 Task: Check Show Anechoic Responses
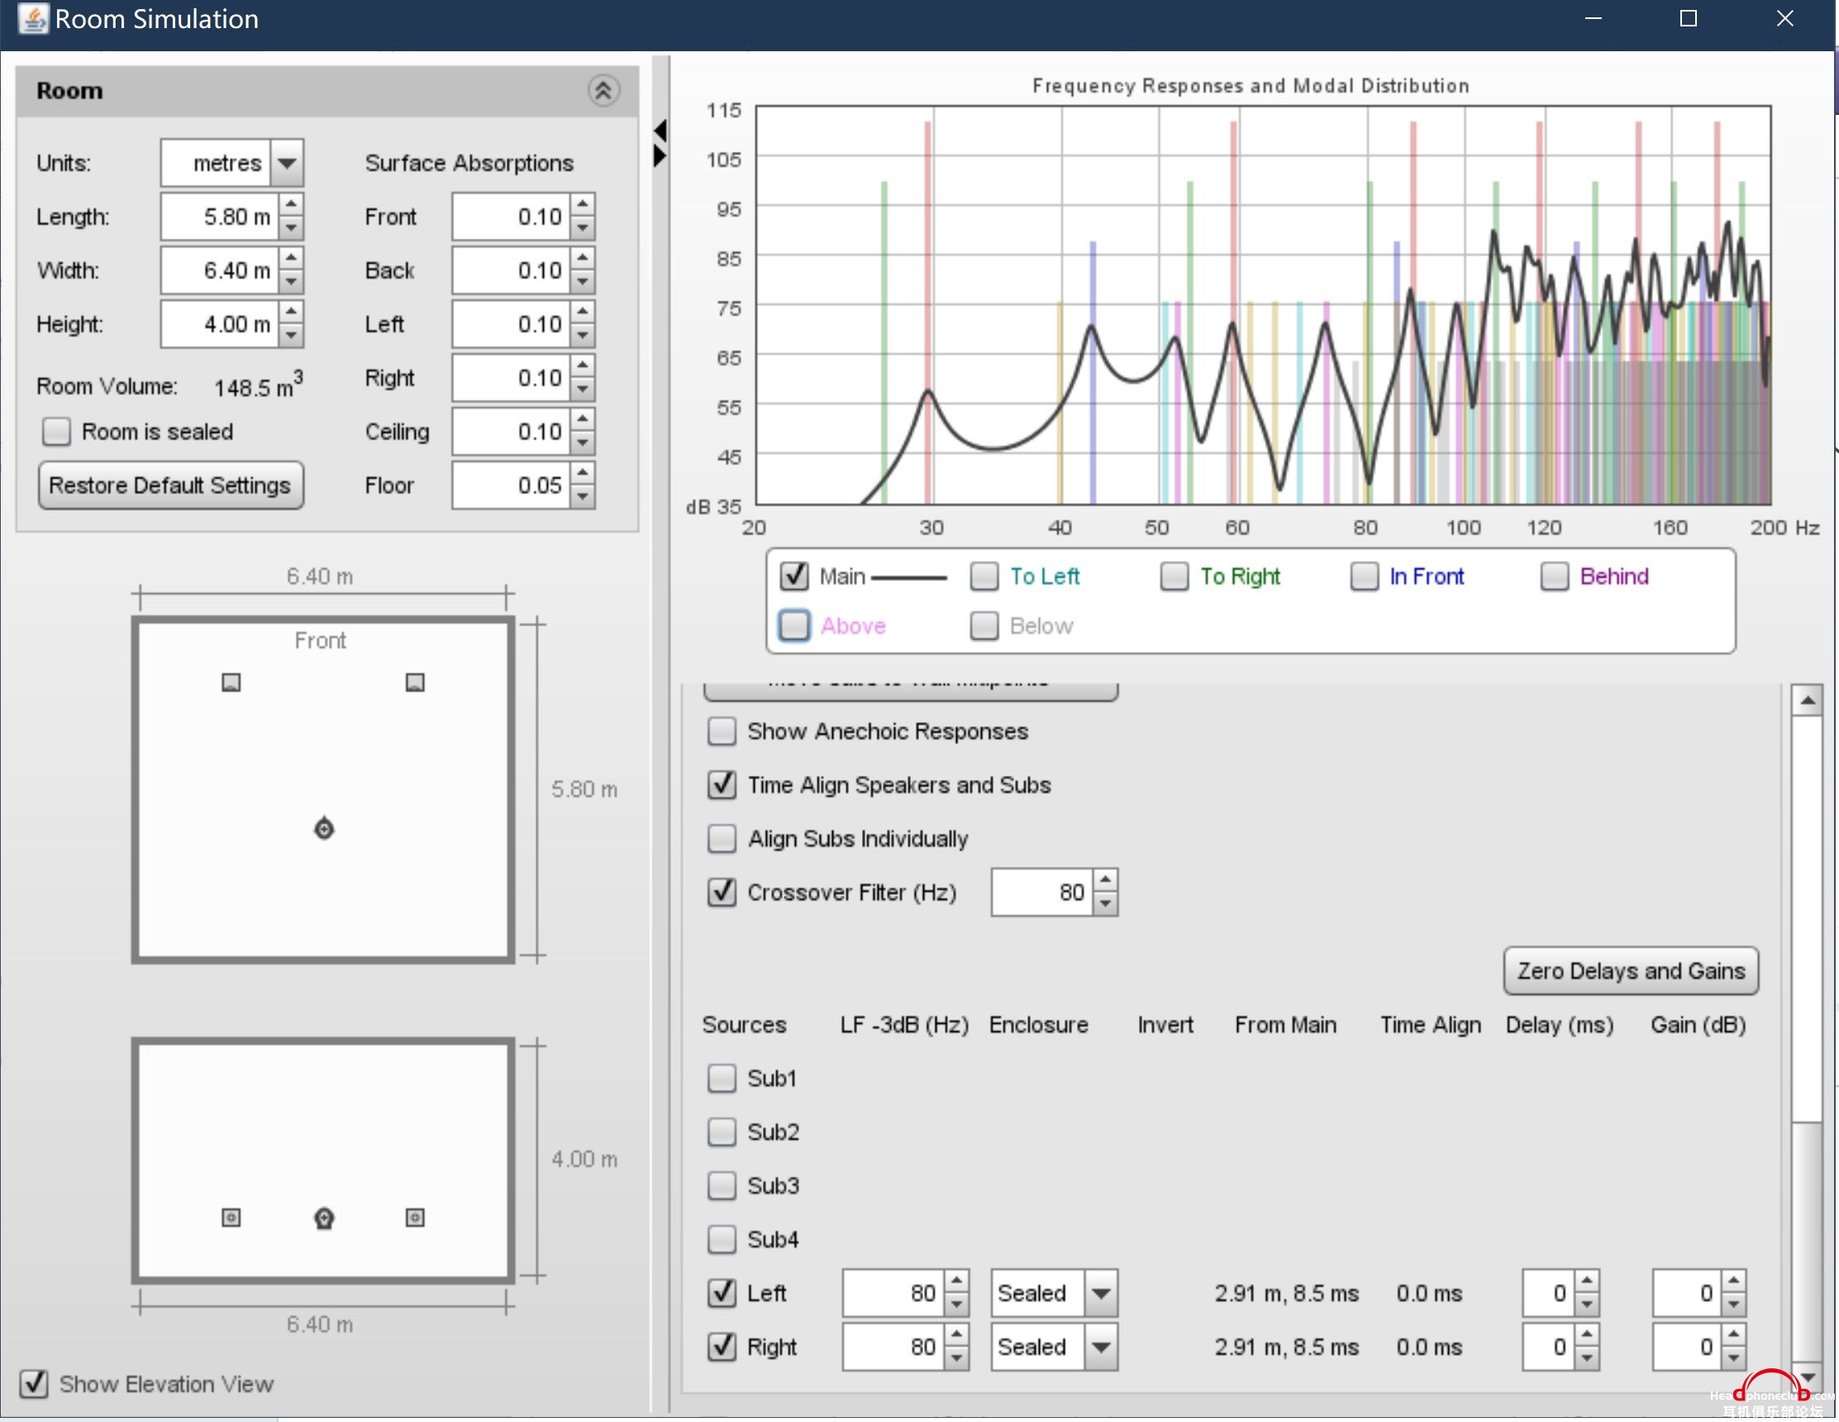coord(722,731)
